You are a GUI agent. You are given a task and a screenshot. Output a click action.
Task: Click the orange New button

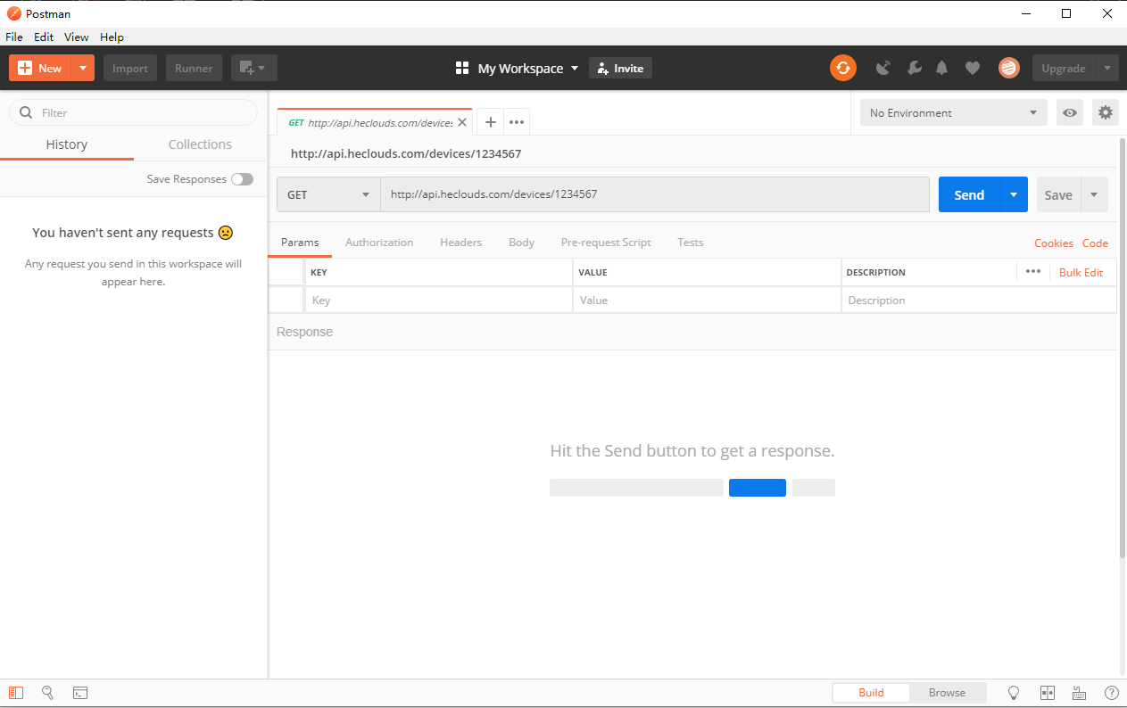40,68
